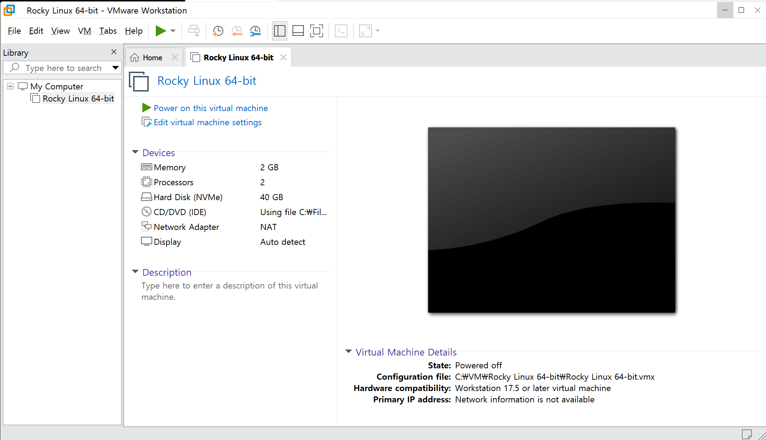Open the Edit menu
The image size is (766, 440).
pyautogui.click(x=36, y=31)
